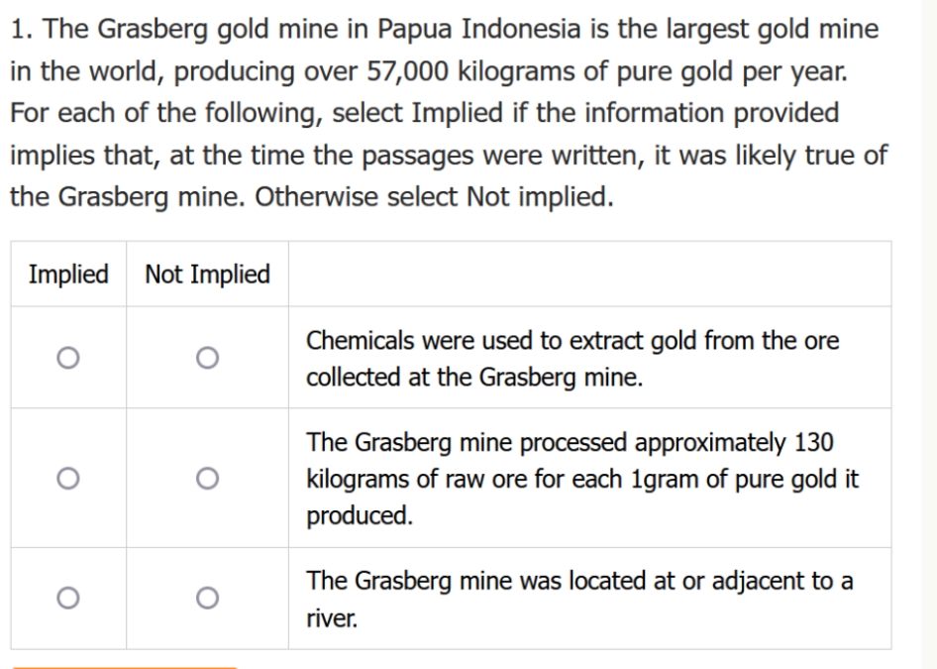Click the statement about a river location
Image resolution: width=937 pixels, height=669 pixels.
[x=579, y=599]
